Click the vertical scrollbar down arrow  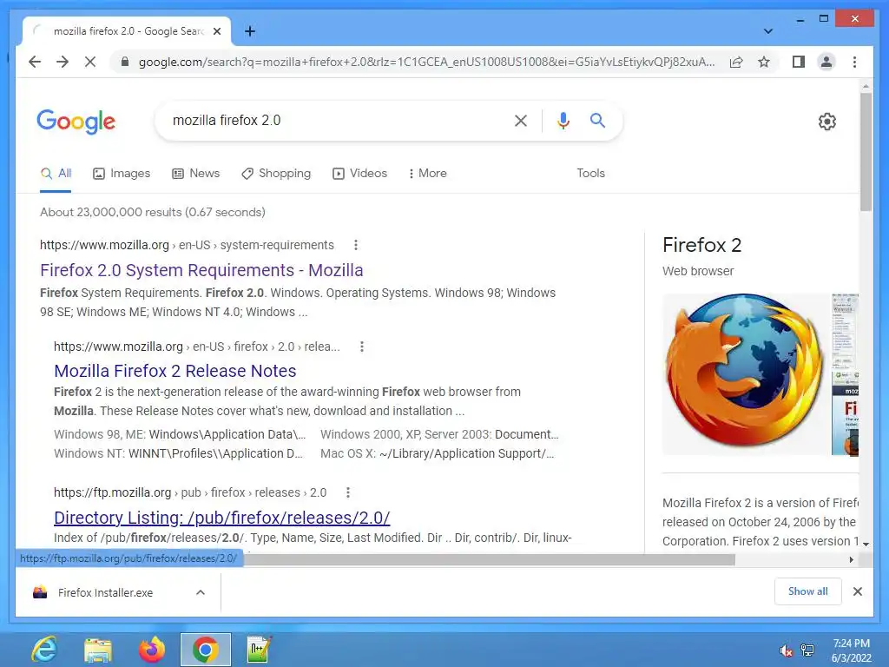[x=866, y=544]
